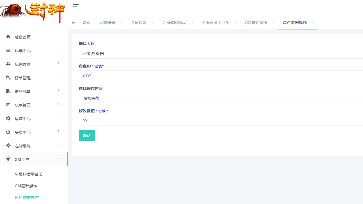Close the 玩家账号 tab

click(x=121, y=23)
